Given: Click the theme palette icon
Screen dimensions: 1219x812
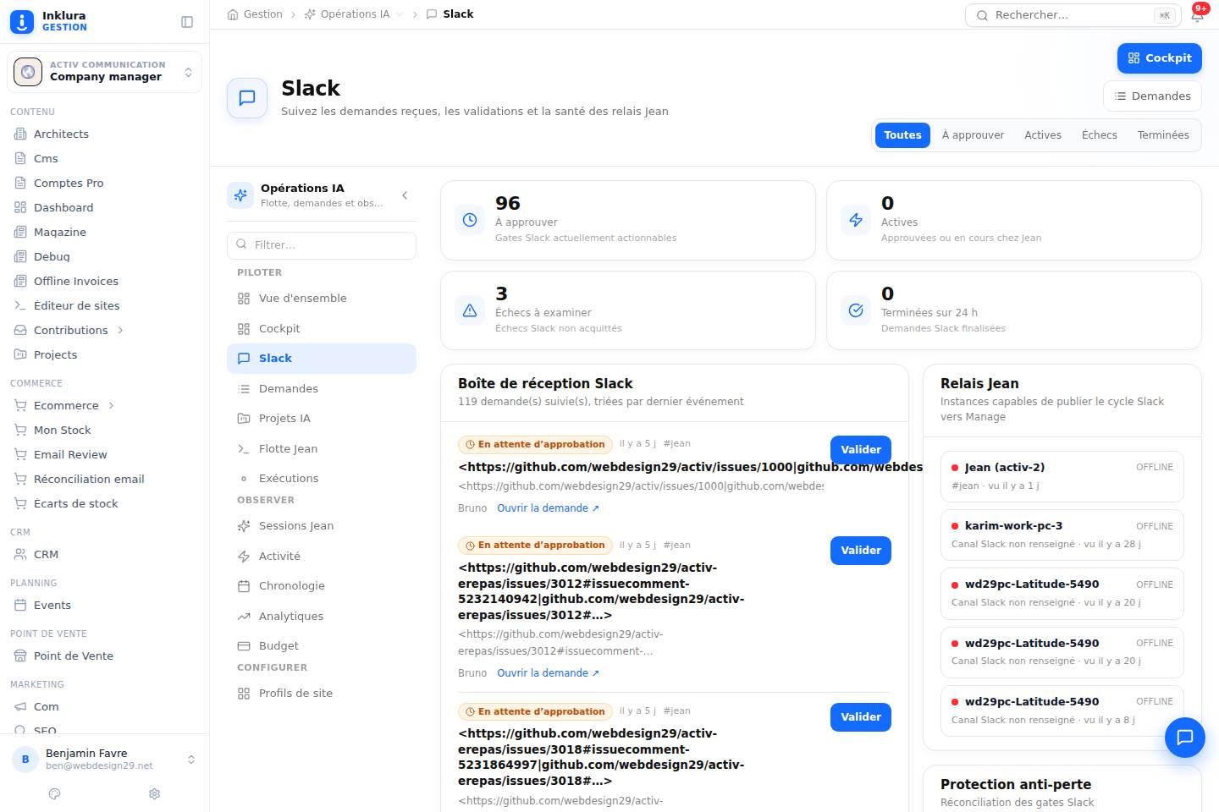Looking at the screenshot, I should point(55,793).
